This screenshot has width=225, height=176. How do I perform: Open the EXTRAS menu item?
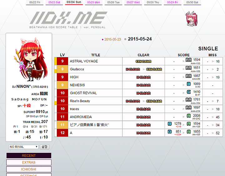29,162
